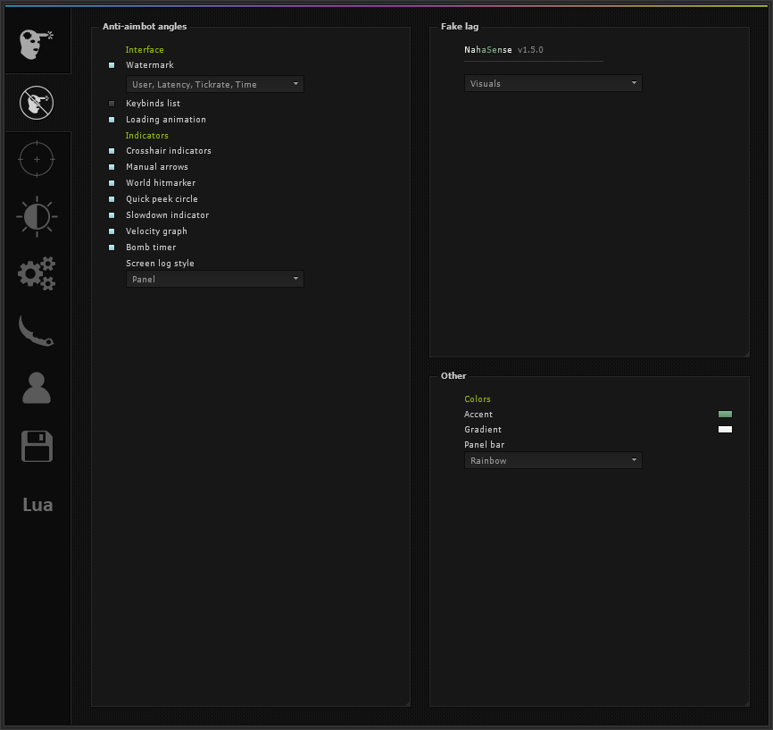Toggle the World hitmarker checkbox

click(x=112, y=183)
